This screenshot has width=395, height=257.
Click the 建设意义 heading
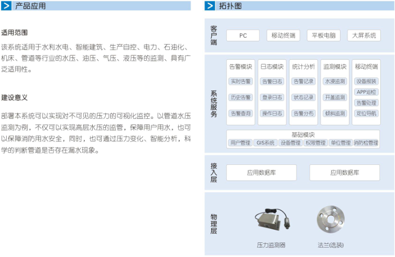14,97
